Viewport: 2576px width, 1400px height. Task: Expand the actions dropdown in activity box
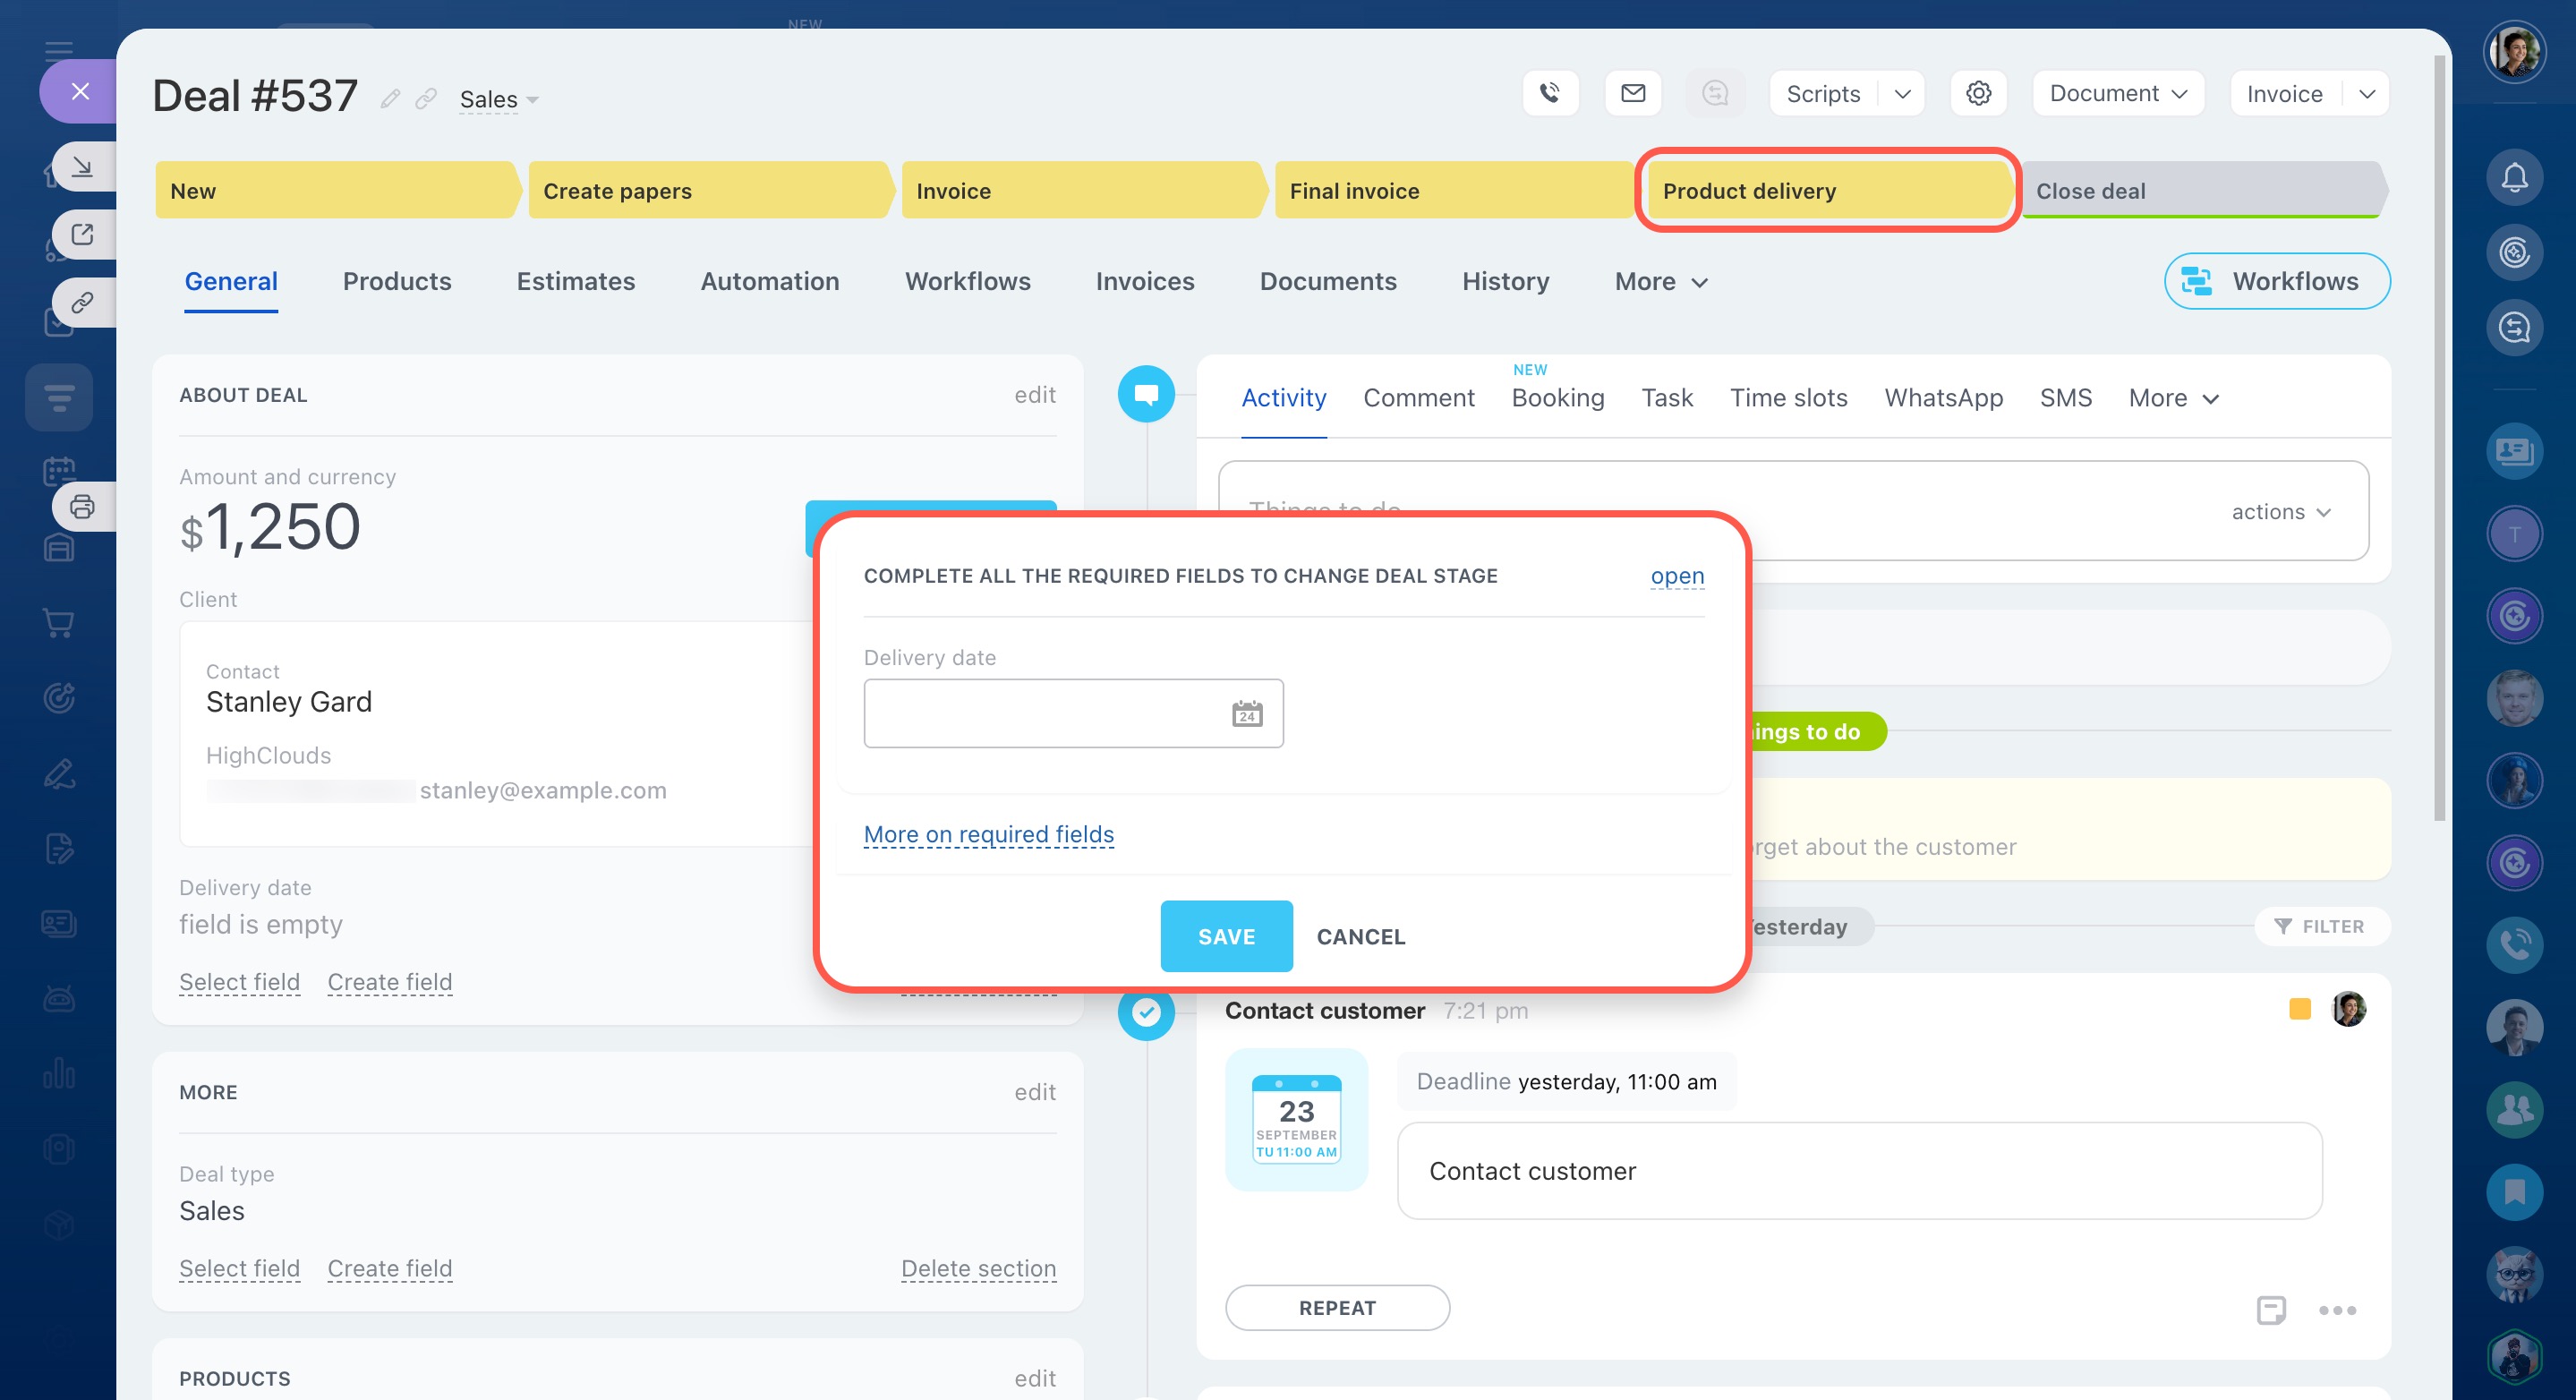2281,512
